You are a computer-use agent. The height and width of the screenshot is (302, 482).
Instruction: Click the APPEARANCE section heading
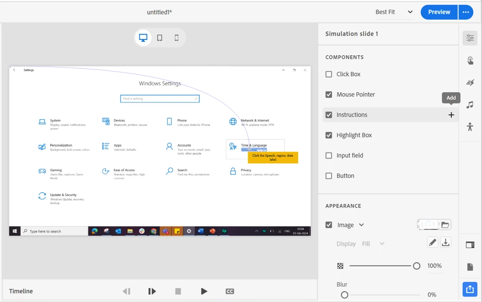point(343,206)
